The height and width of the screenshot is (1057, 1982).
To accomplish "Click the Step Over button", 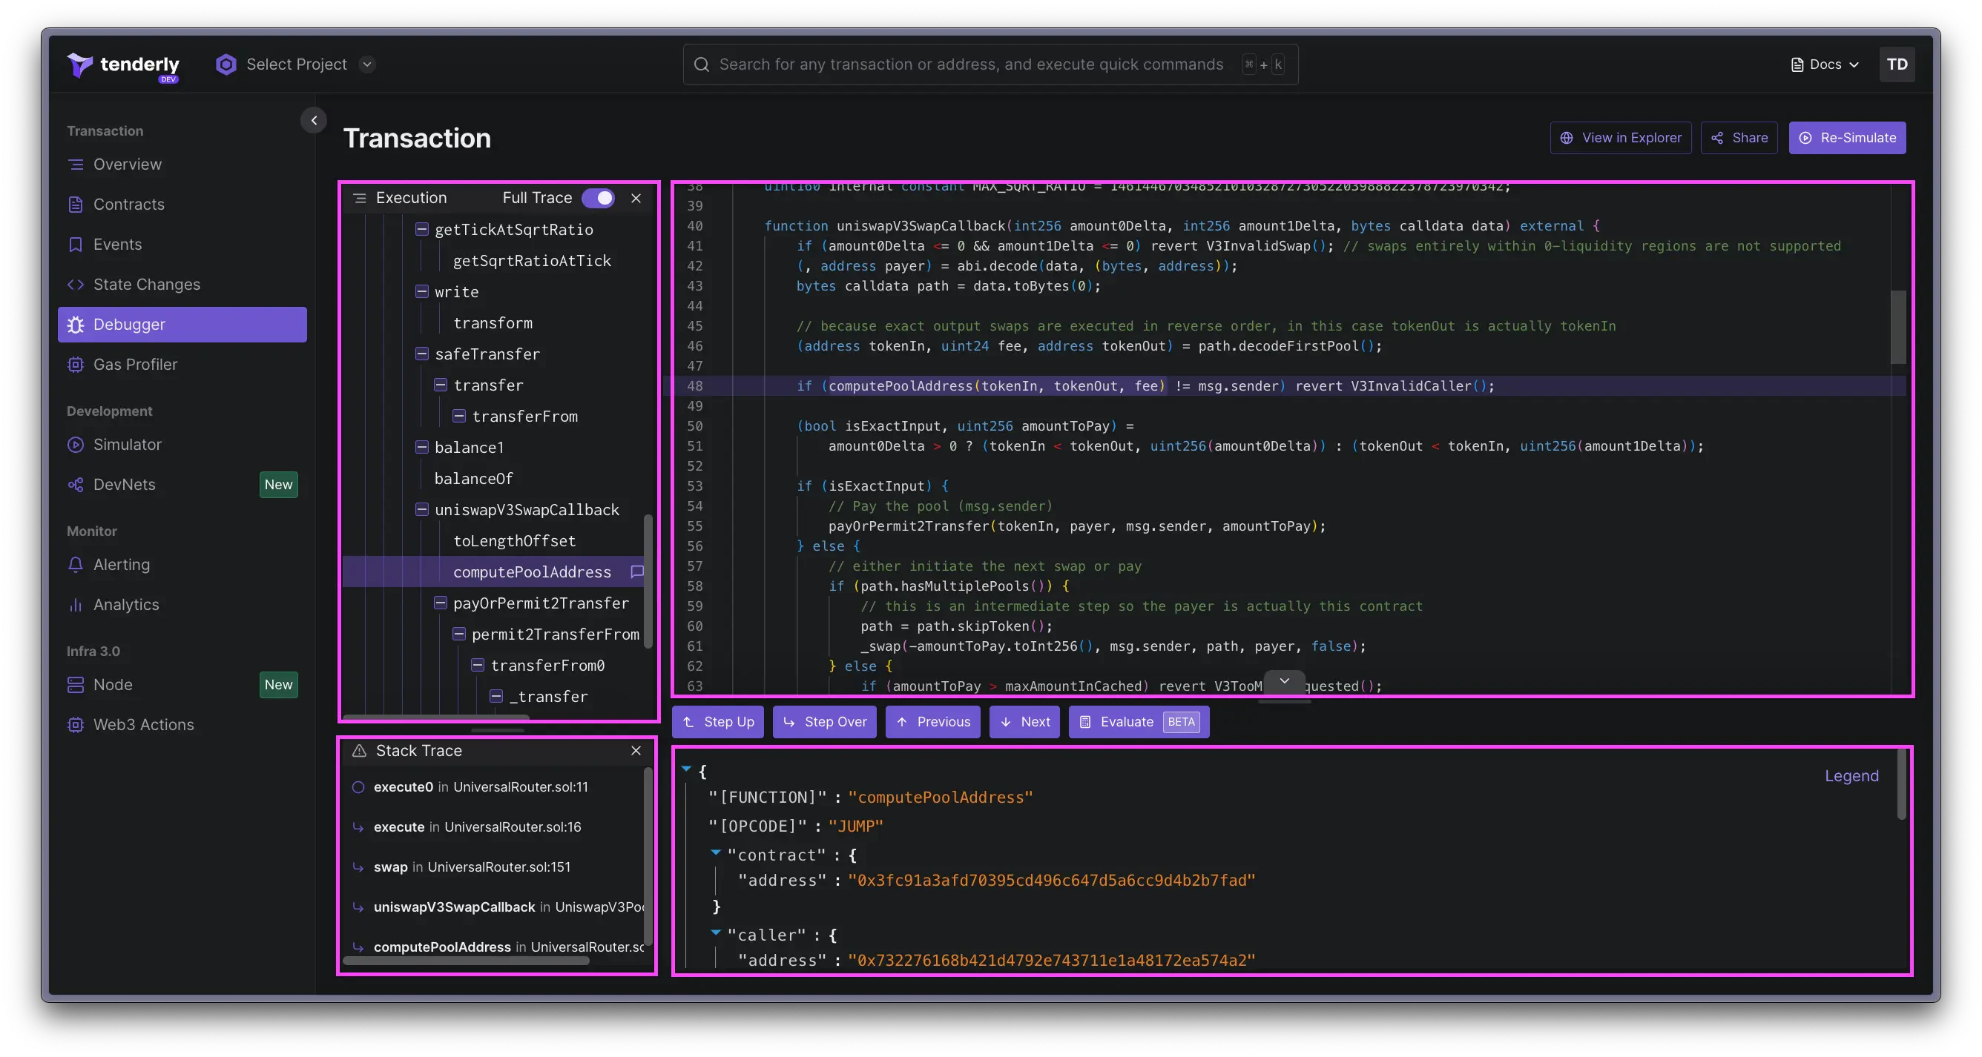I will point(824,722).
